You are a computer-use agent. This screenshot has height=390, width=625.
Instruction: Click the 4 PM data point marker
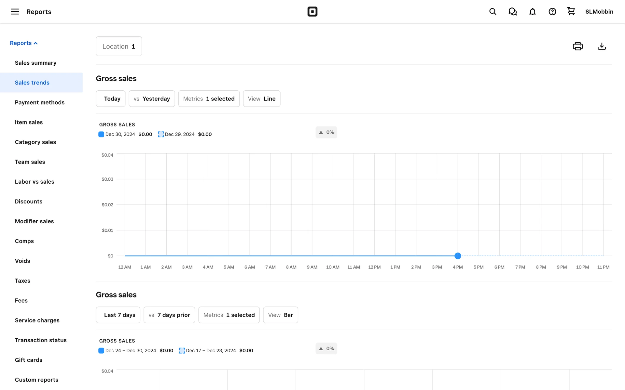click(x=458, y=256)
